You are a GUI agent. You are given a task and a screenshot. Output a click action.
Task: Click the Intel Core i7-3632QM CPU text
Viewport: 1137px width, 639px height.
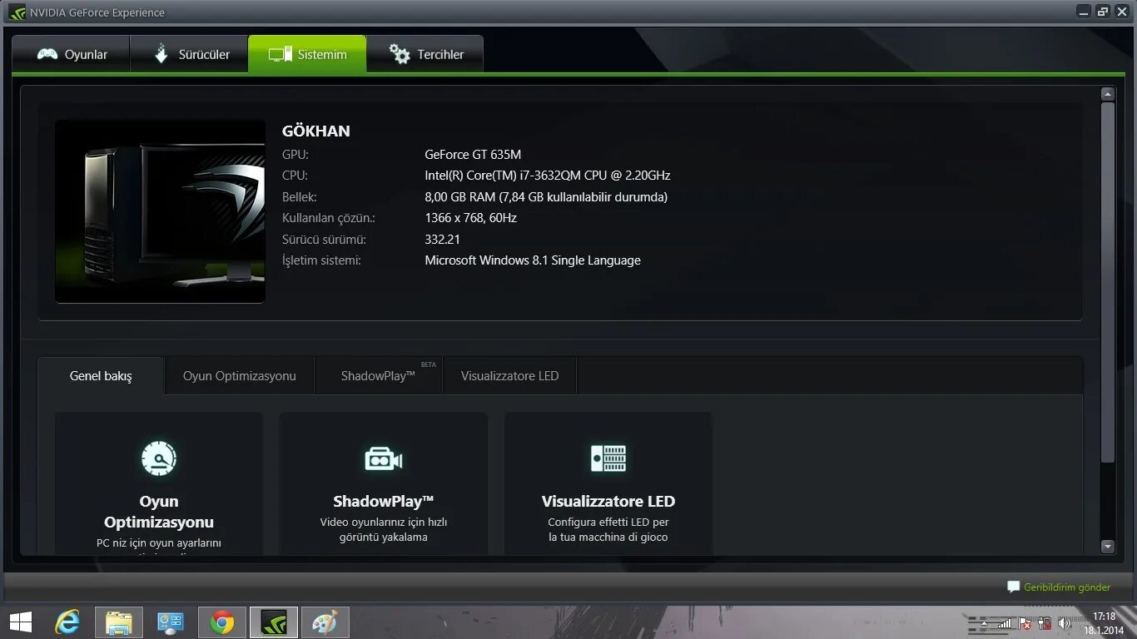click(x=548, y=176)
